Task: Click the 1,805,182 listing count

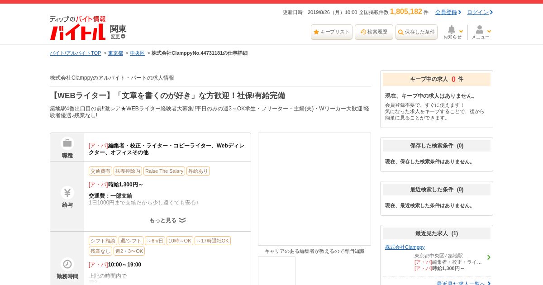Action: point(406,12)
